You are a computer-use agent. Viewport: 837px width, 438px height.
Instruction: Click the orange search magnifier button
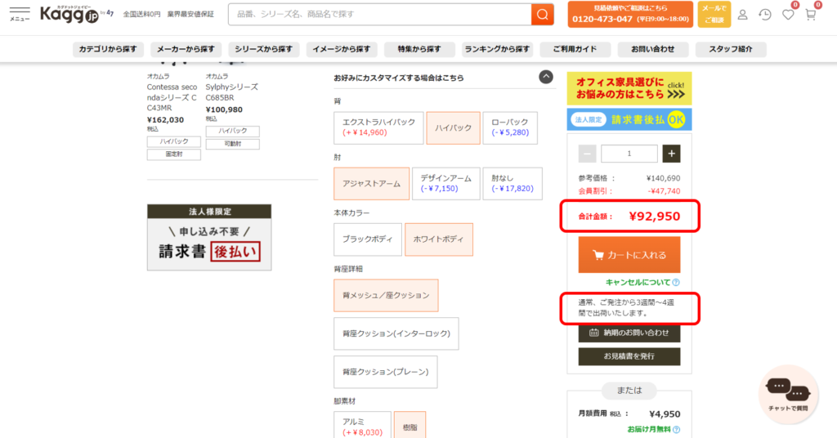[x=543, y=15]
